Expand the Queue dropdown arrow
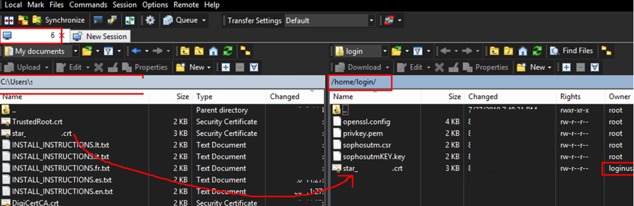Viewport: 634px width, 206px height. (203, 20)
